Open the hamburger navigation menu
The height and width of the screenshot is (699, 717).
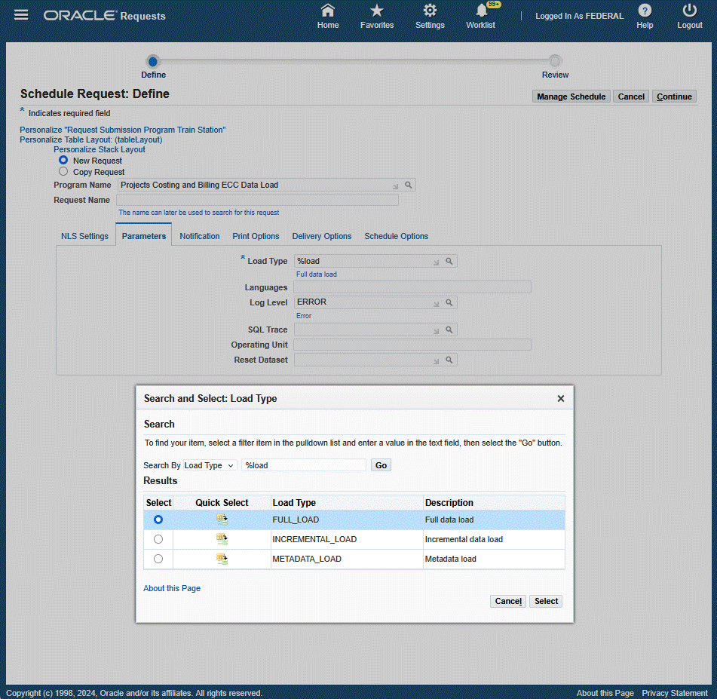coord(21,15)
